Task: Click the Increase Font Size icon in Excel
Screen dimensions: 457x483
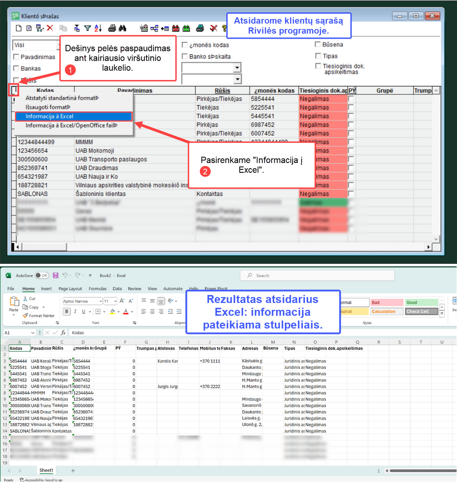Action: pyautogui.click(x=122, y=301)
